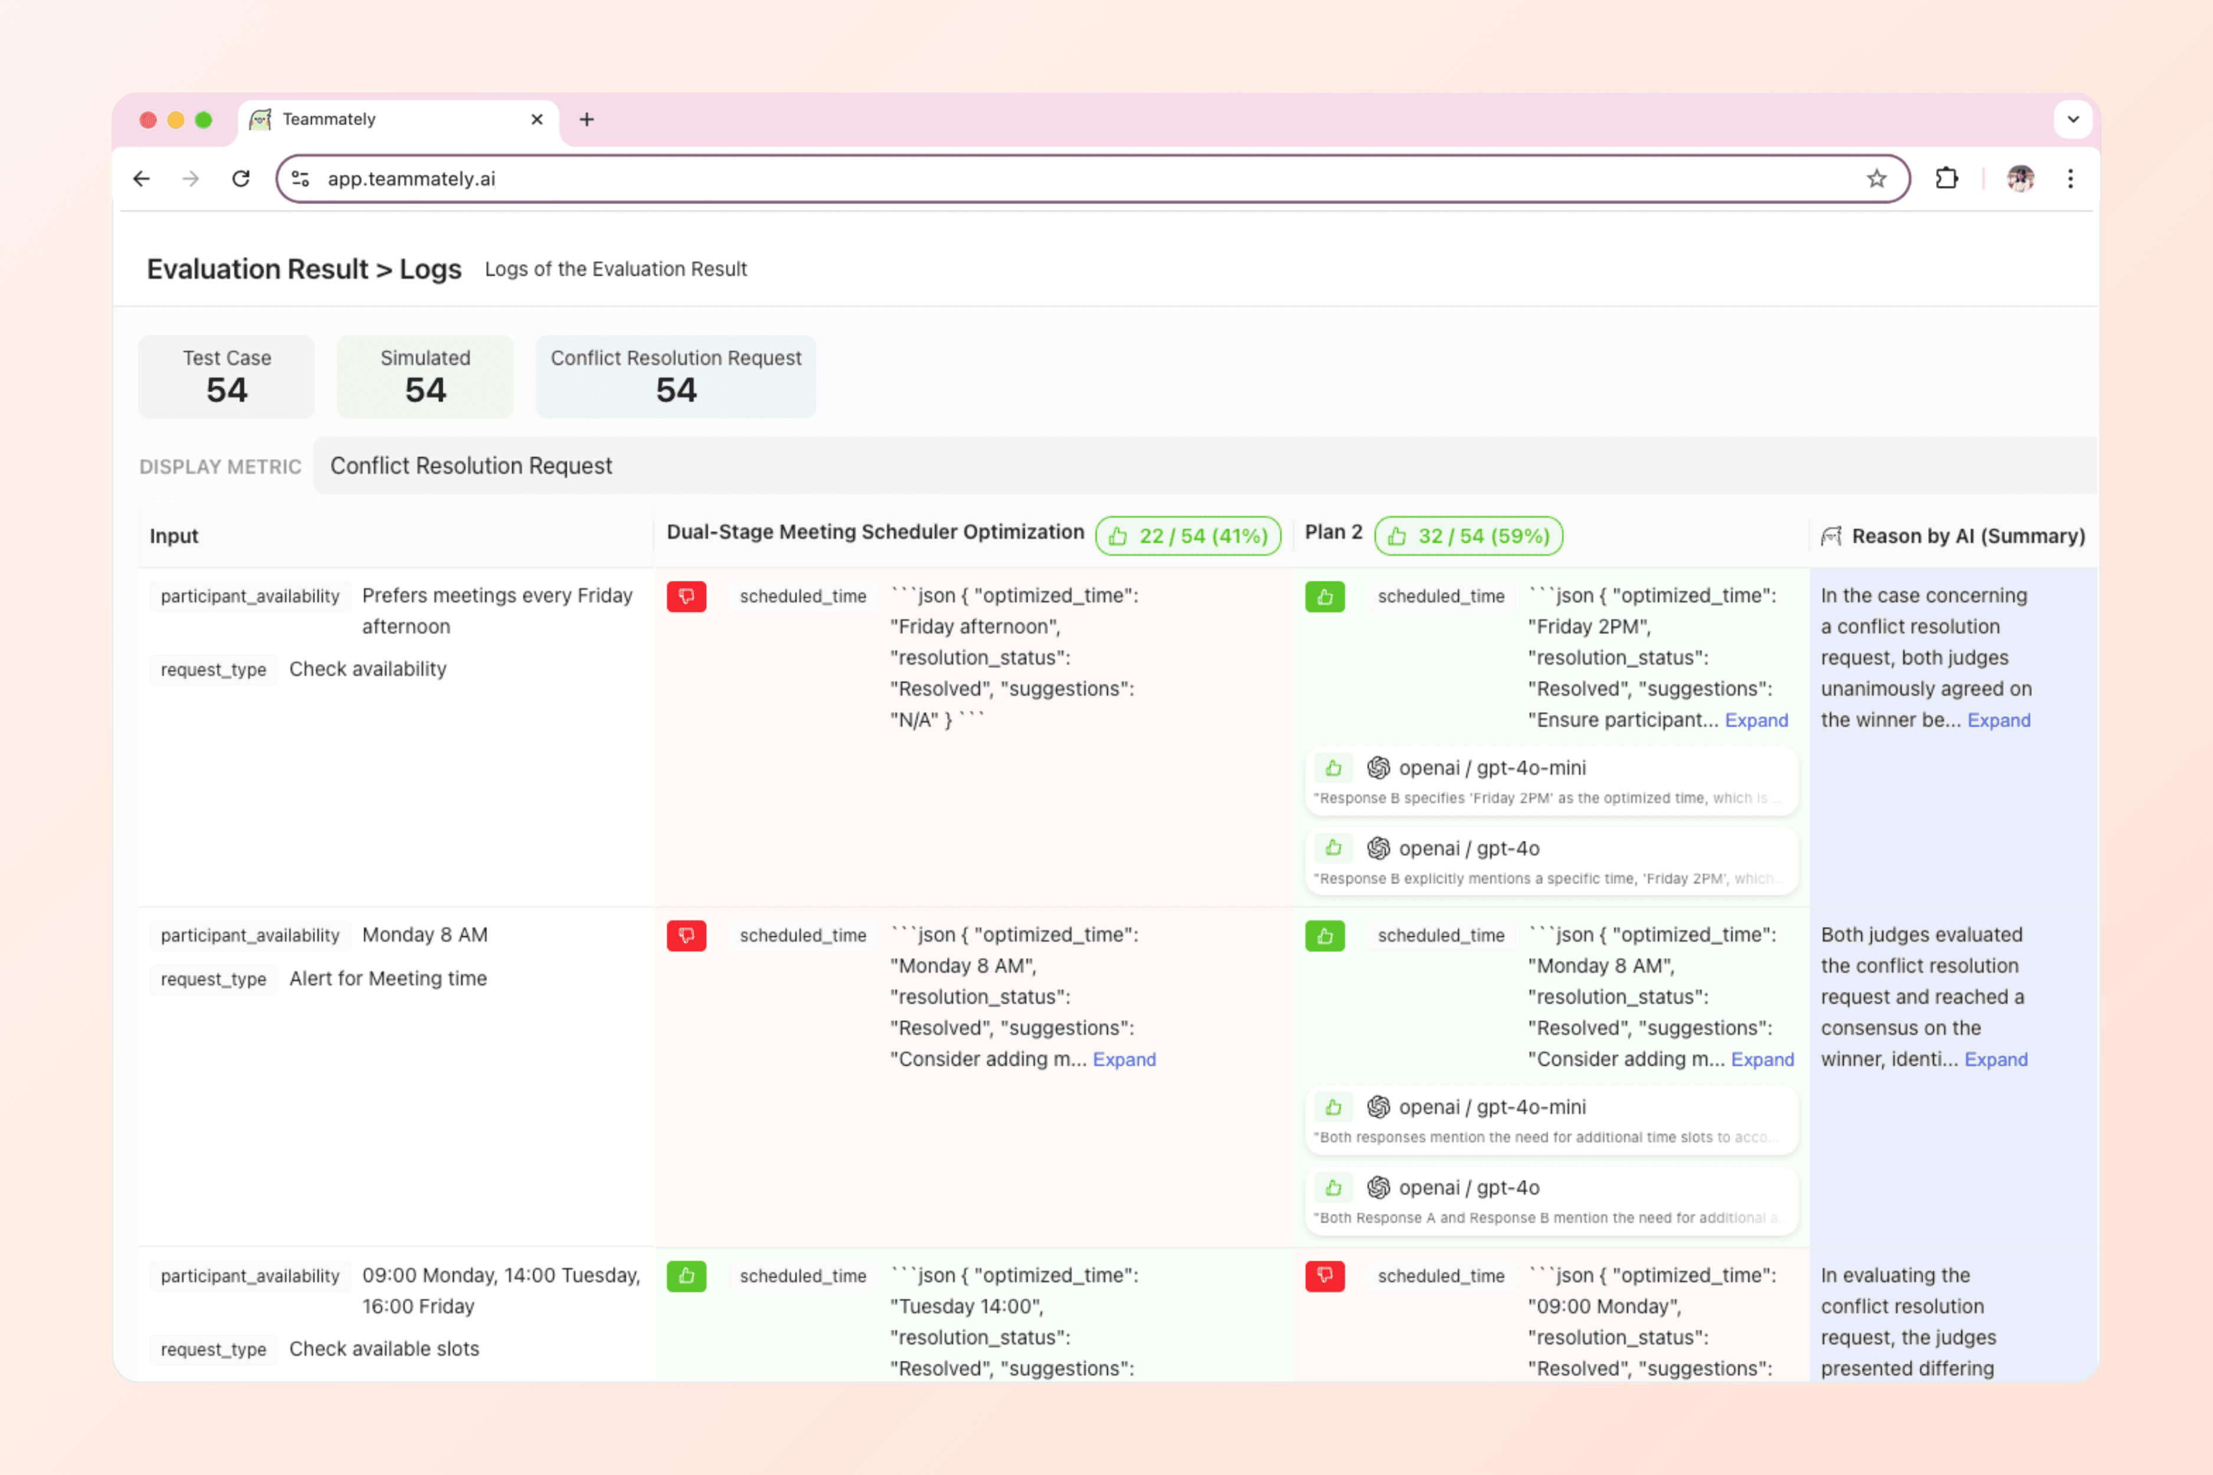The width and height of the screenshot is (2213, 1475).
Task: Expand first row AI reason summary
Action: pos(1998,720)
